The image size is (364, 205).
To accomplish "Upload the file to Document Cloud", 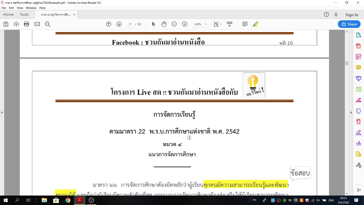I will [16, 24].
